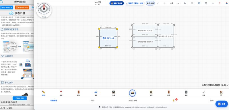Open the hamburger menu beside compass
This screenshot has height=110, width=229.
38,3
